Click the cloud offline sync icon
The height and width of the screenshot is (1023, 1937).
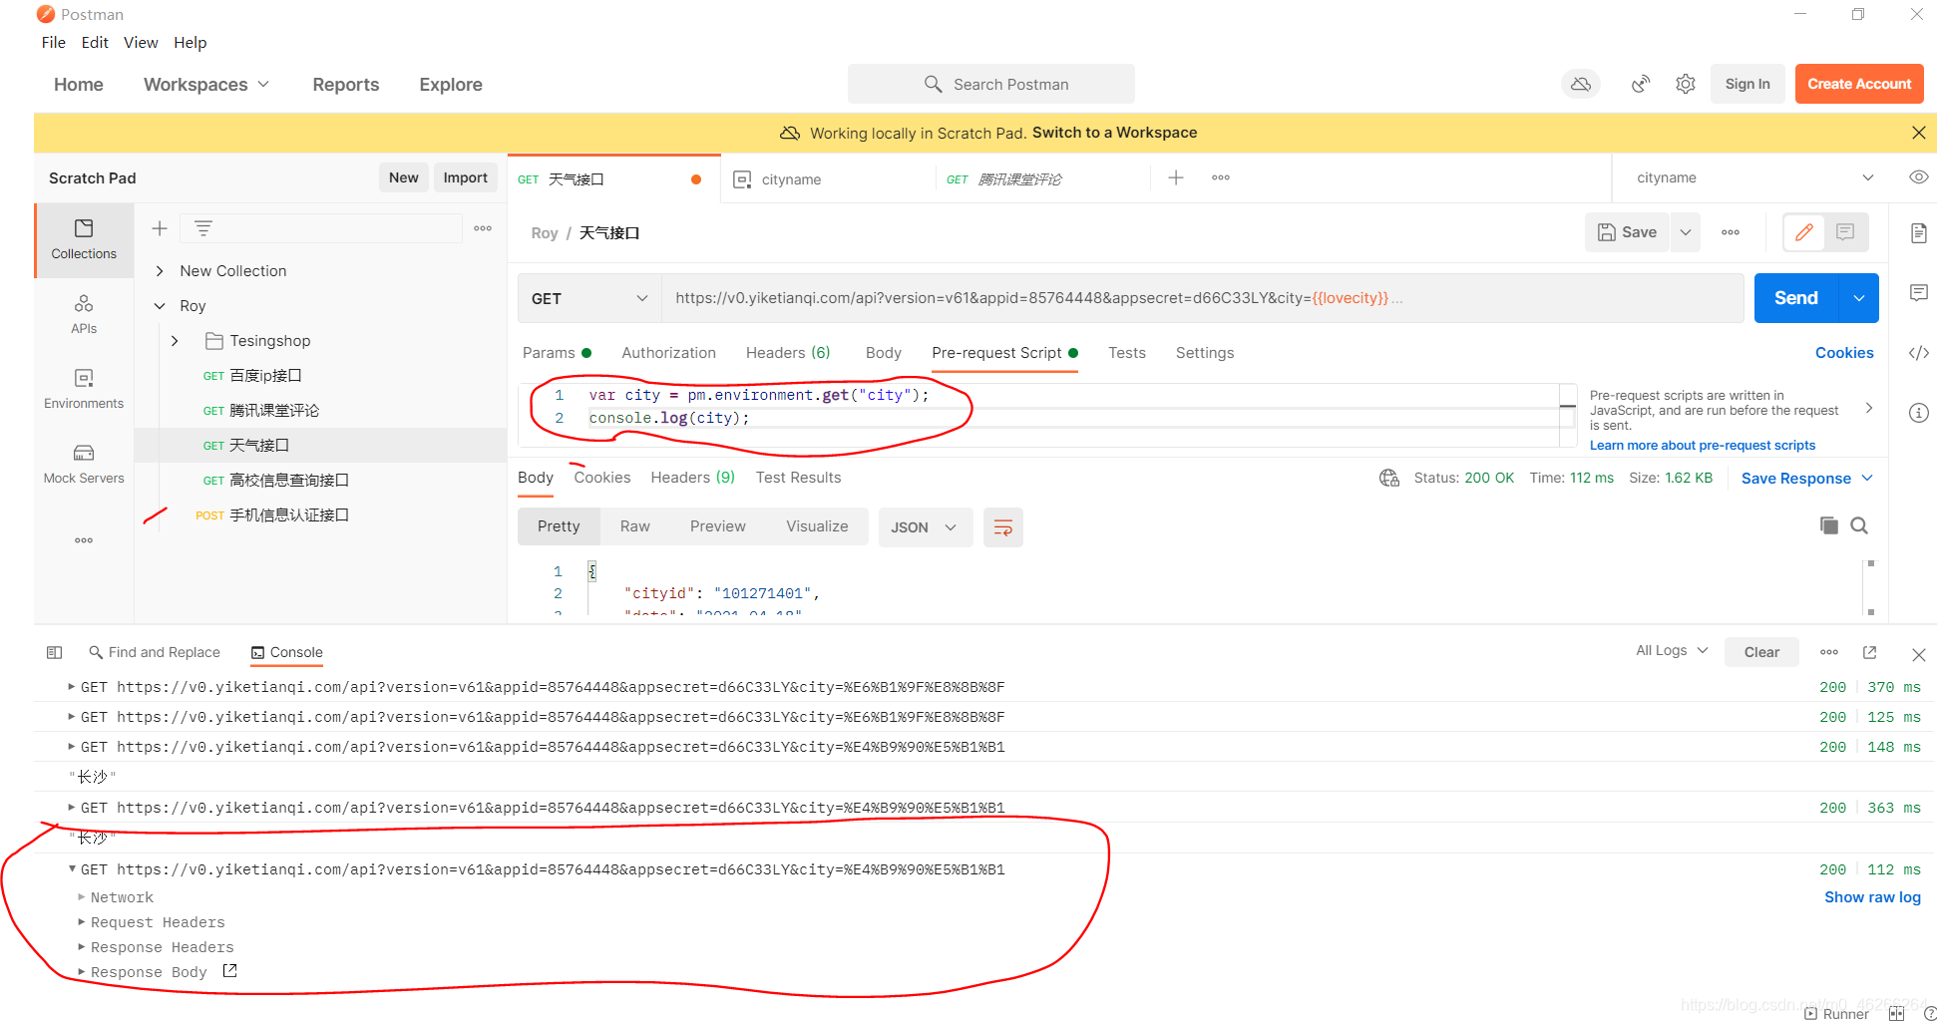pos(1581,85)
